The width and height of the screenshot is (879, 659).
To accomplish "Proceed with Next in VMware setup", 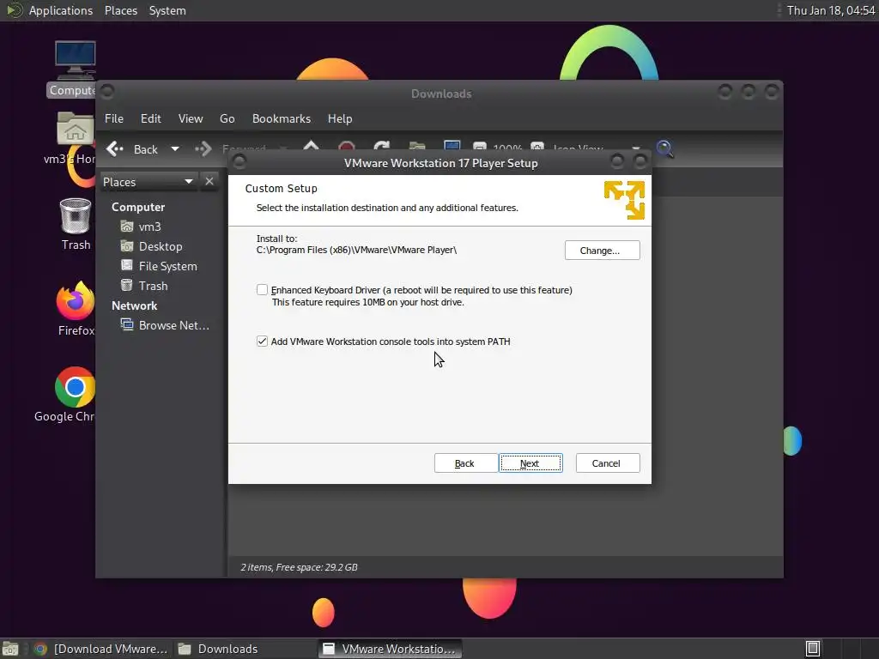I will [530, 463].
